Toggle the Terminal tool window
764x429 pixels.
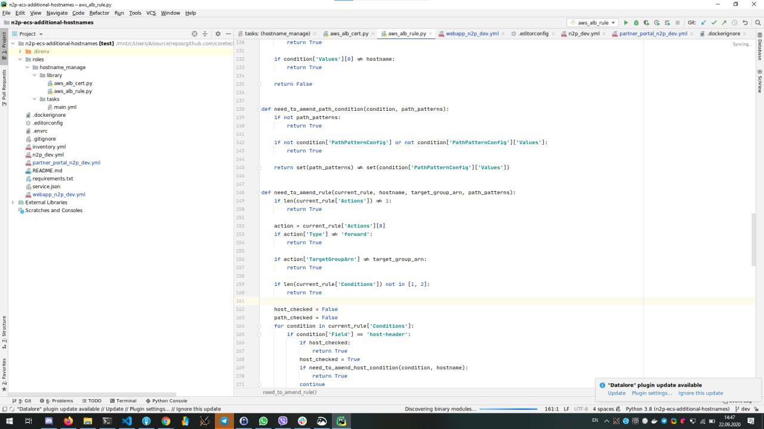click(x=122, y=401)
